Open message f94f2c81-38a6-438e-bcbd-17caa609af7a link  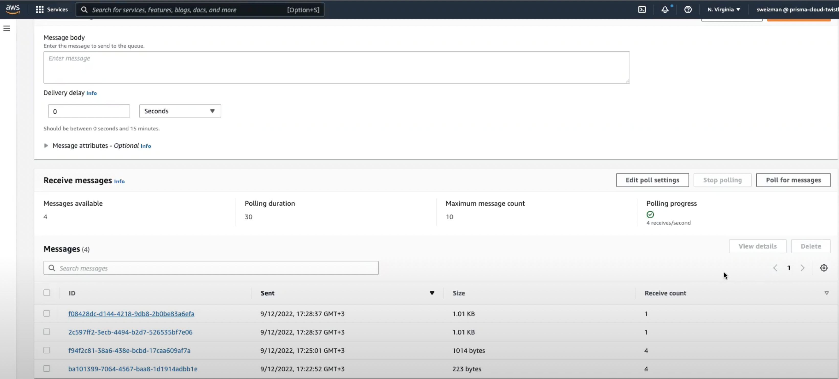[x=129, y=350]
